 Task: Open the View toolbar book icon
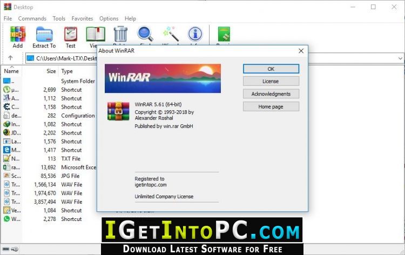96,35
